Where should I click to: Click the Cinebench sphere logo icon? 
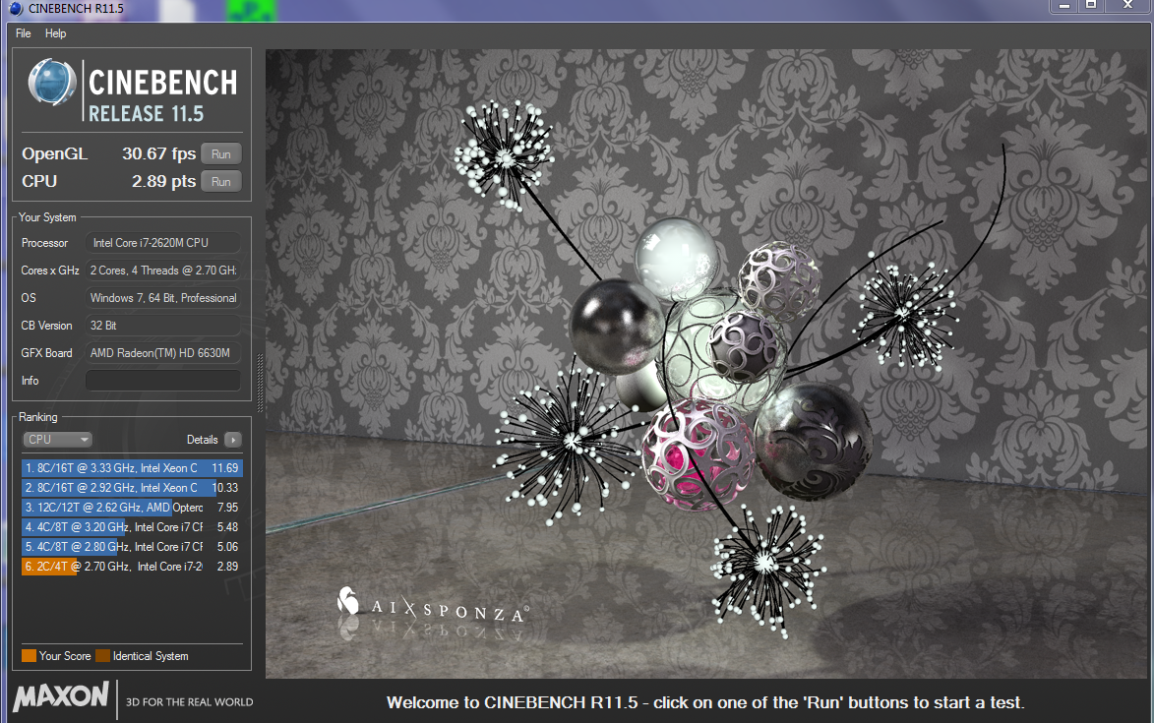(51, 82)
